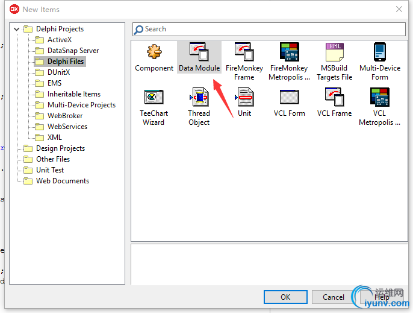
Task: Select the VCL Frame item
Action: click(x=334, y=103)
